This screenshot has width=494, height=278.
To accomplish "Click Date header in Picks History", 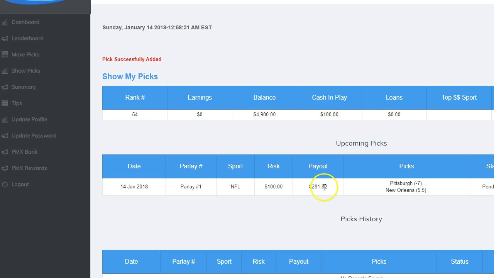I will coord(131,262).
